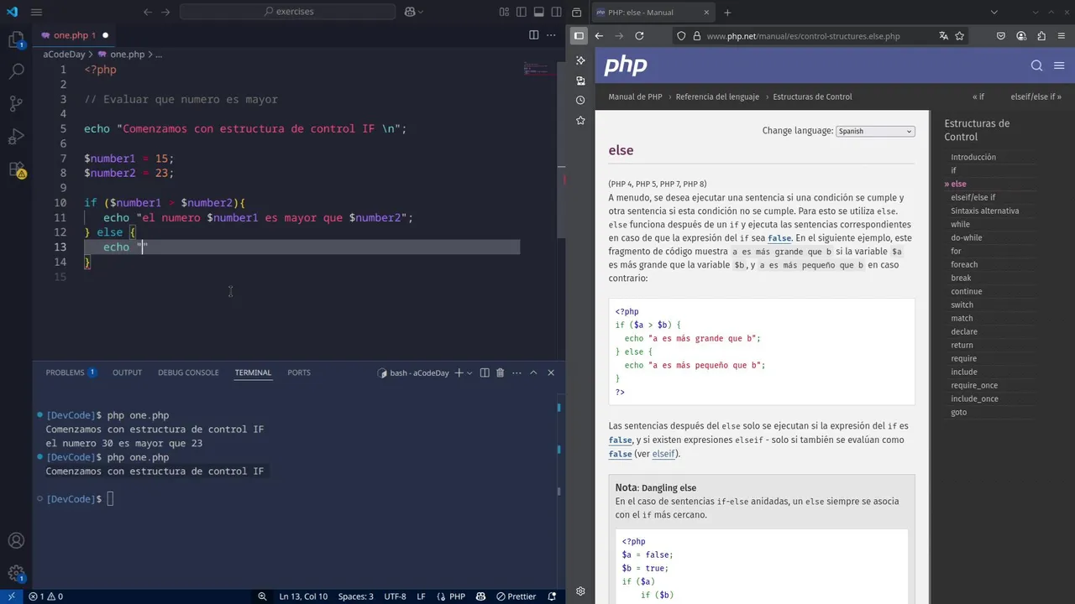The width and height of the screenshot is (1075, 604).
Task: Change end of line sequence LF
Action: tap(421, 596)
